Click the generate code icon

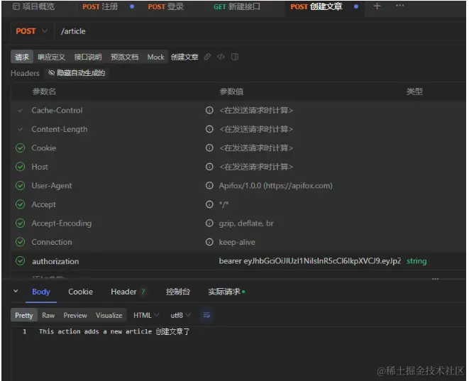221,57
